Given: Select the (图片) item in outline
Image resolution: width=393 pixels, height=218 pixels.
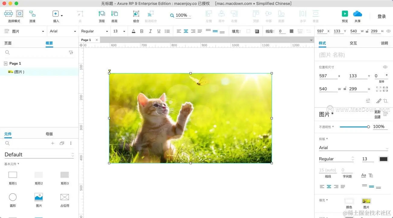Looking at the screenshot, I should tap(39, 72).
